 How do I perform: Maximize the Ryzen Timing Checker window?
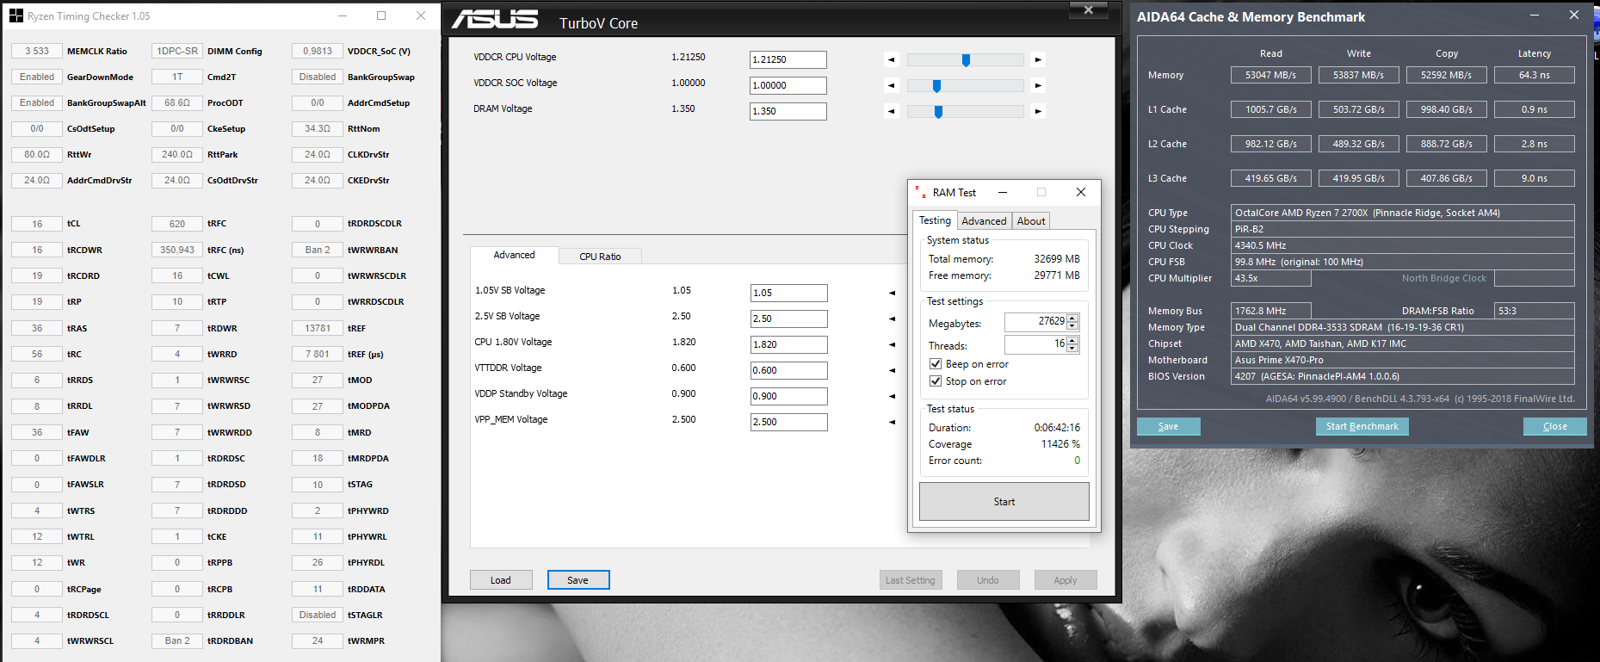381,15
